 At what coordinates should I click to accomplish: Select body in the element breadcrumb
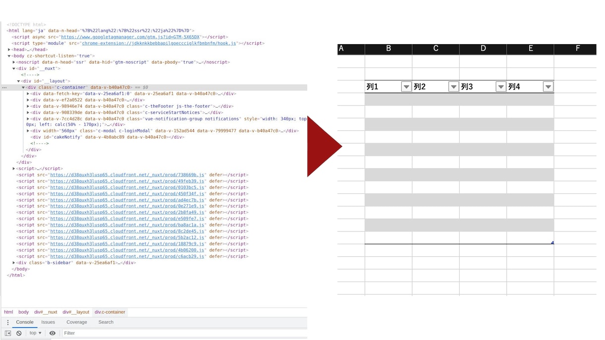coord(24,312)
